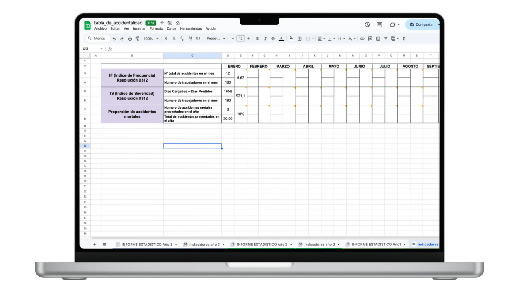Open the text color picker
The height and width of the screenshot is (292, 519).
point(281,39)
